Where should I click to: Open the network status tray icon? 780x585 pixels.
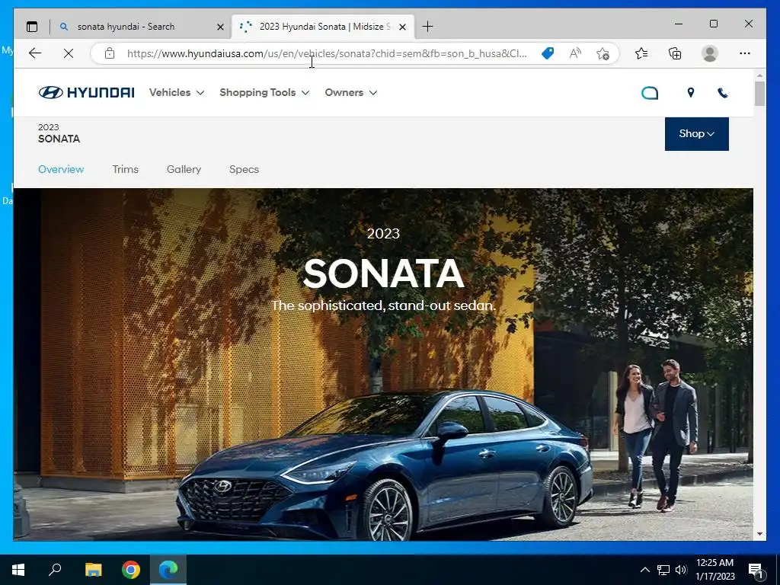click(x=663, y=570)
